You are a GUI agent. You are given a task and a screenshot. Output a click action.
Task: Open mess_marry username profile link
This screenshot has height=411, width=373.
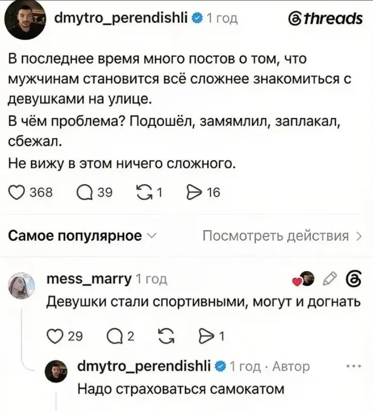pos(89,278)
